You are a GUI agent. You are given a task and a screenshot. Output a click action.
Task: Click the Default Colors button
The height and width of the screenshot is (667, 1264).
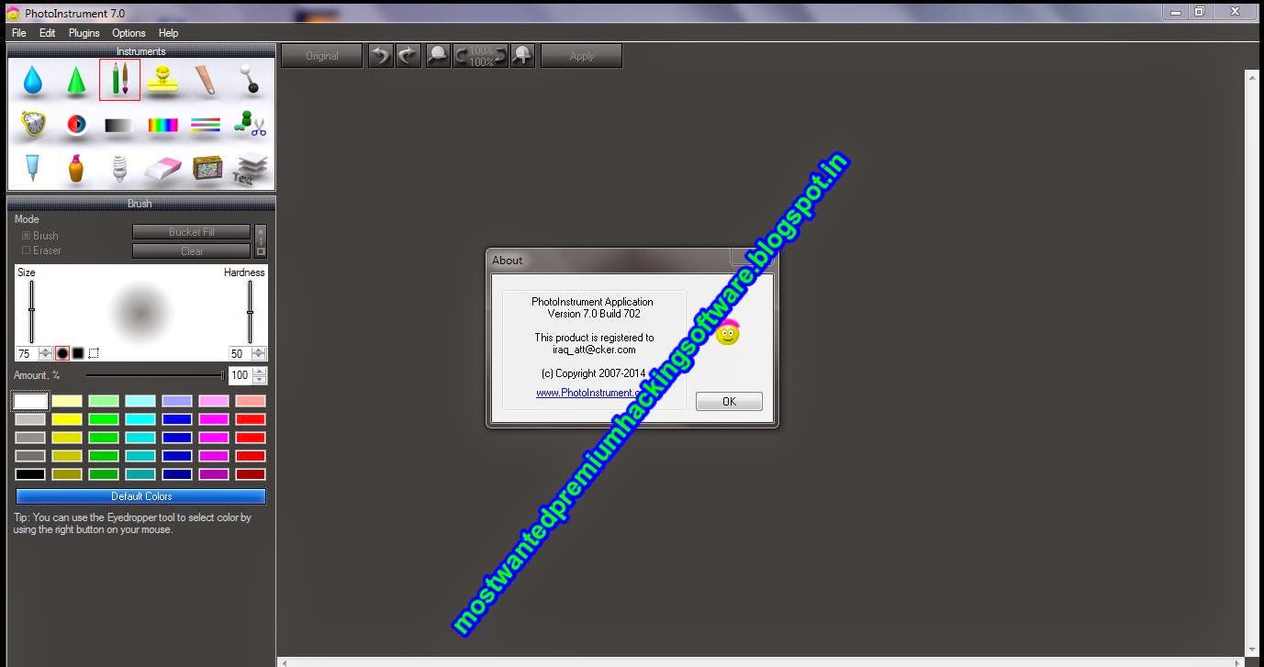tap(141, 496)
